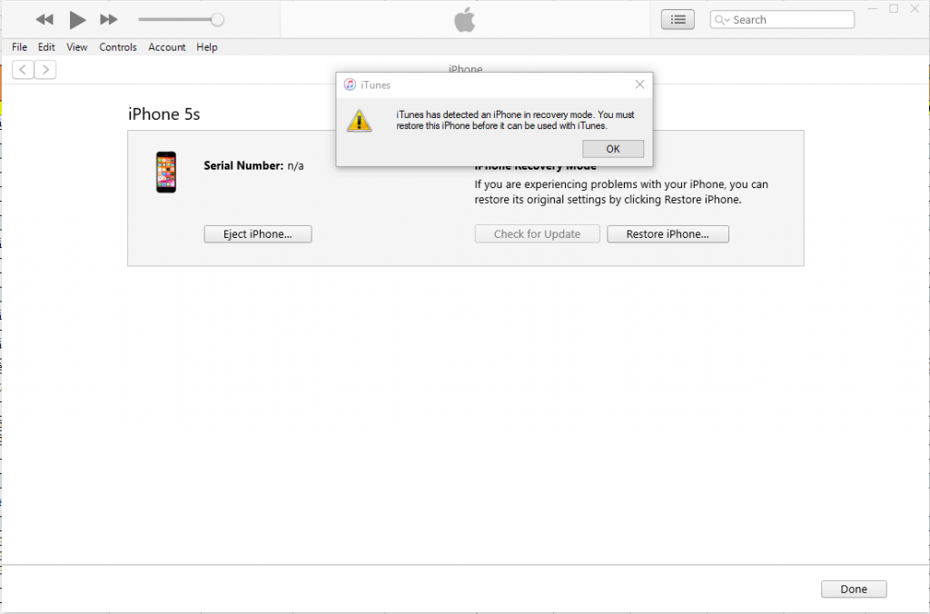
Task: Click the Eject iPhone... button
Action: pyautogui.click(x=257, y=233)
